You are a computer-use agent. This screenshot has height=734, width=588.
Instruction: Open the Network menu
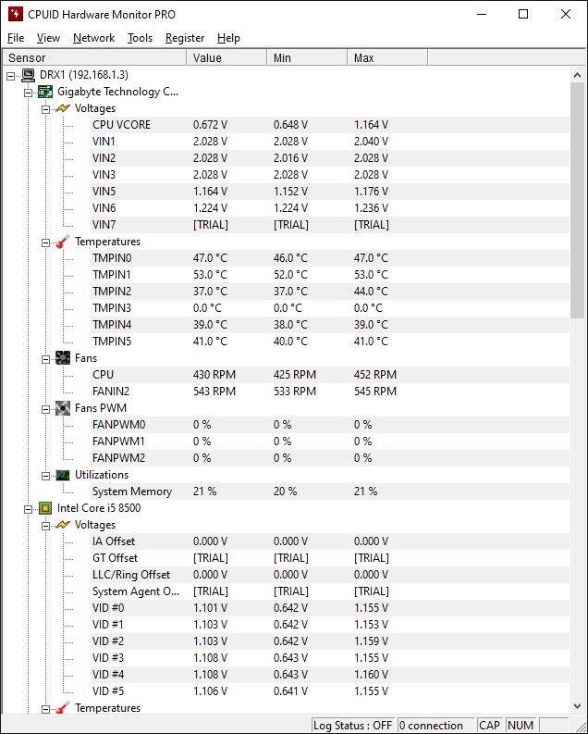pyautogui.click(x=93, y=38)
